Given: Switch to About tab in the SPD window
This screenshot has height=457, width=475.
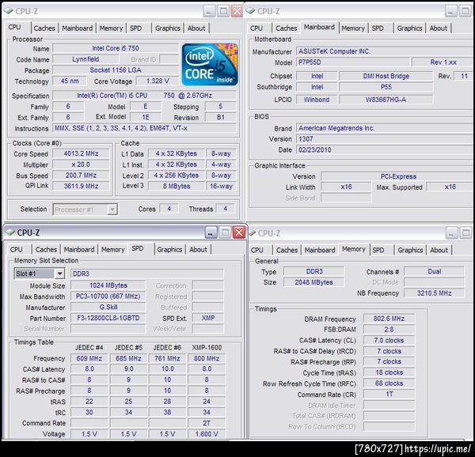Looking at the screenshot, I should (198, 250).
